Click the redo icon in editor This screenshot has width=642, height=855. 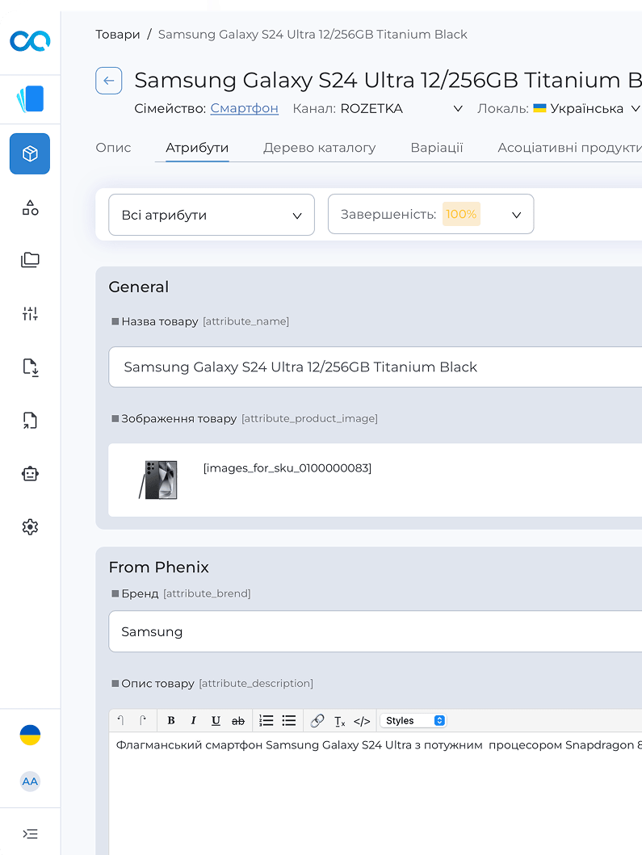143,720
